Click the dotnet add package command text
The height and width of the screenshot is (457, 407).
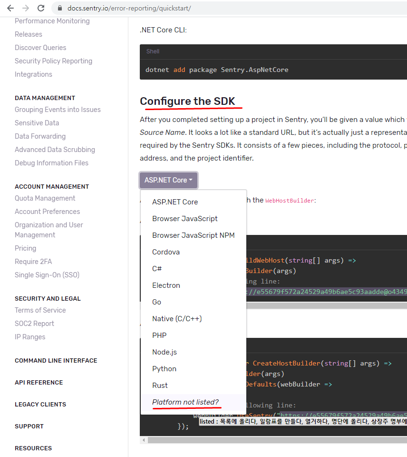tap(217, 70)
